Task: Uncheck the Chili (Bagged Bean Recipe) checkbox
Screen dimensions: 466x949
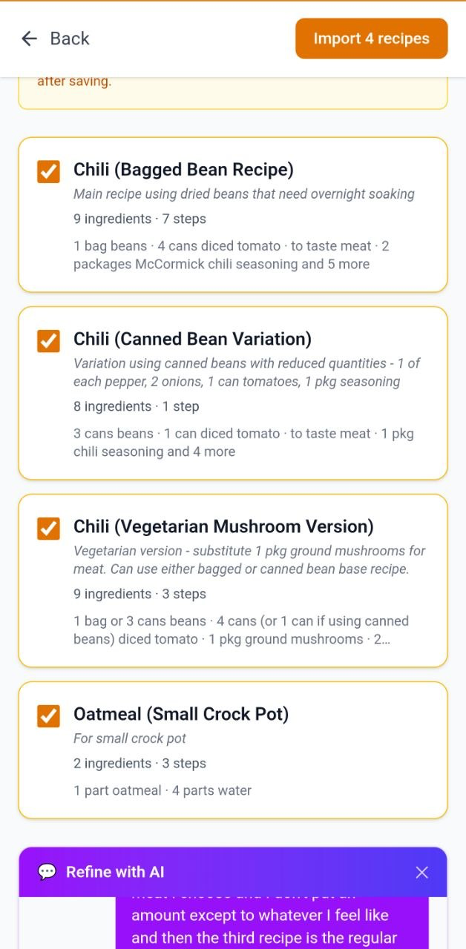Action: [x=47, y=171]
